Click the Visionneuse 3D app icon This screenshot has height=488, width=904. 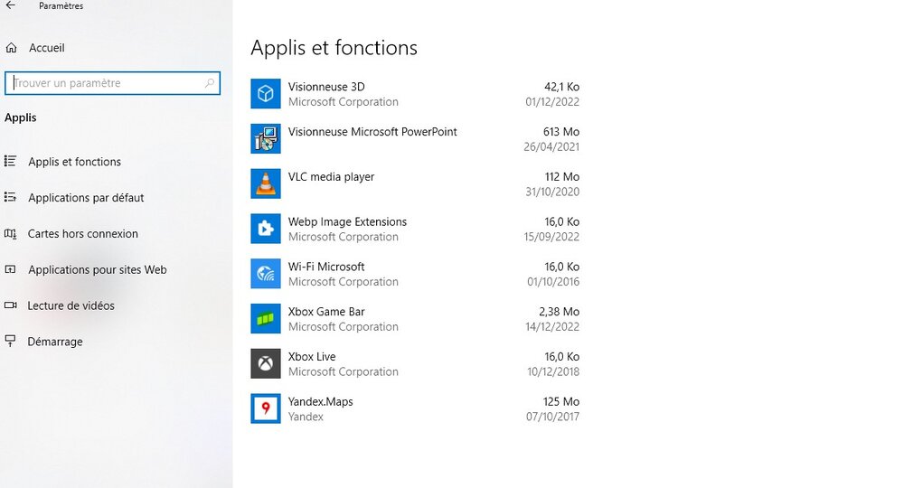click(x=266, y=94)
